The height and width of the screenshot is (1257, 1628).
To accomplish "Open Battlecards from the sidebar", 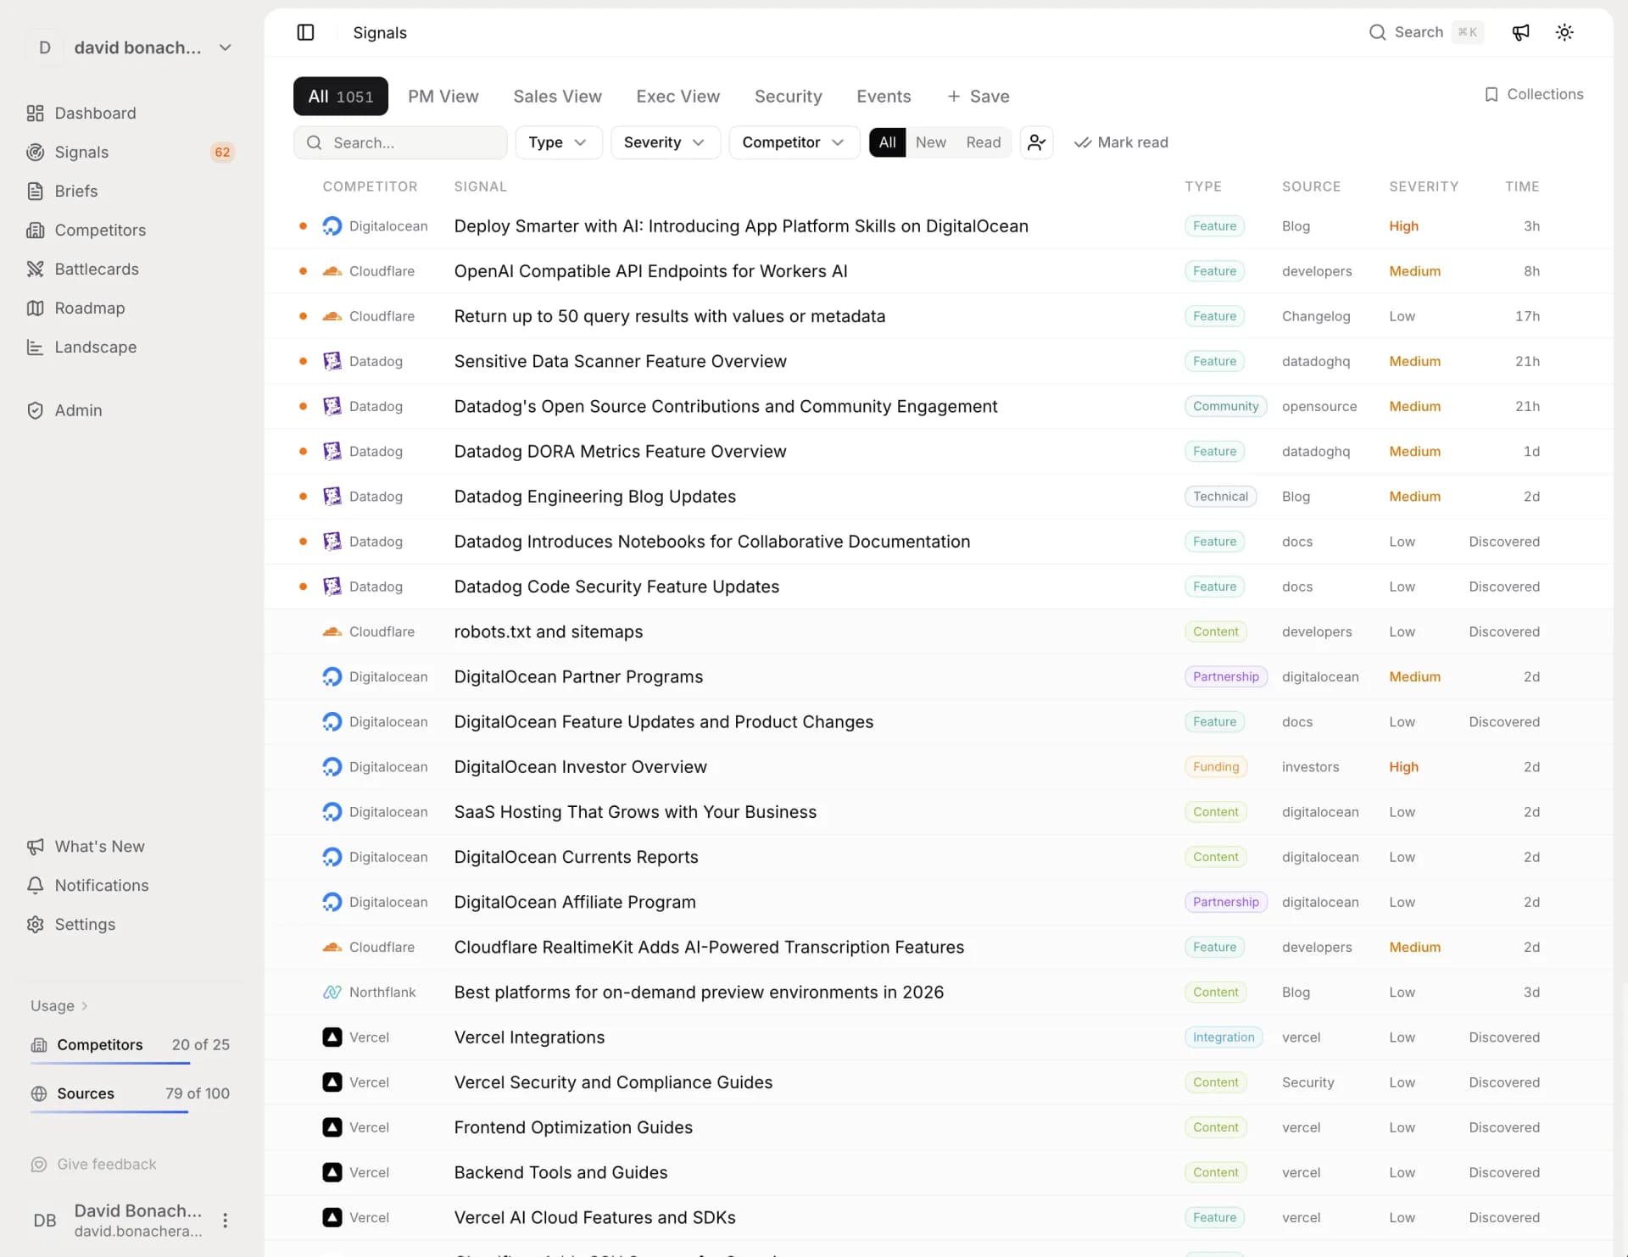I will pyautogui.click(x=96, y=269).
